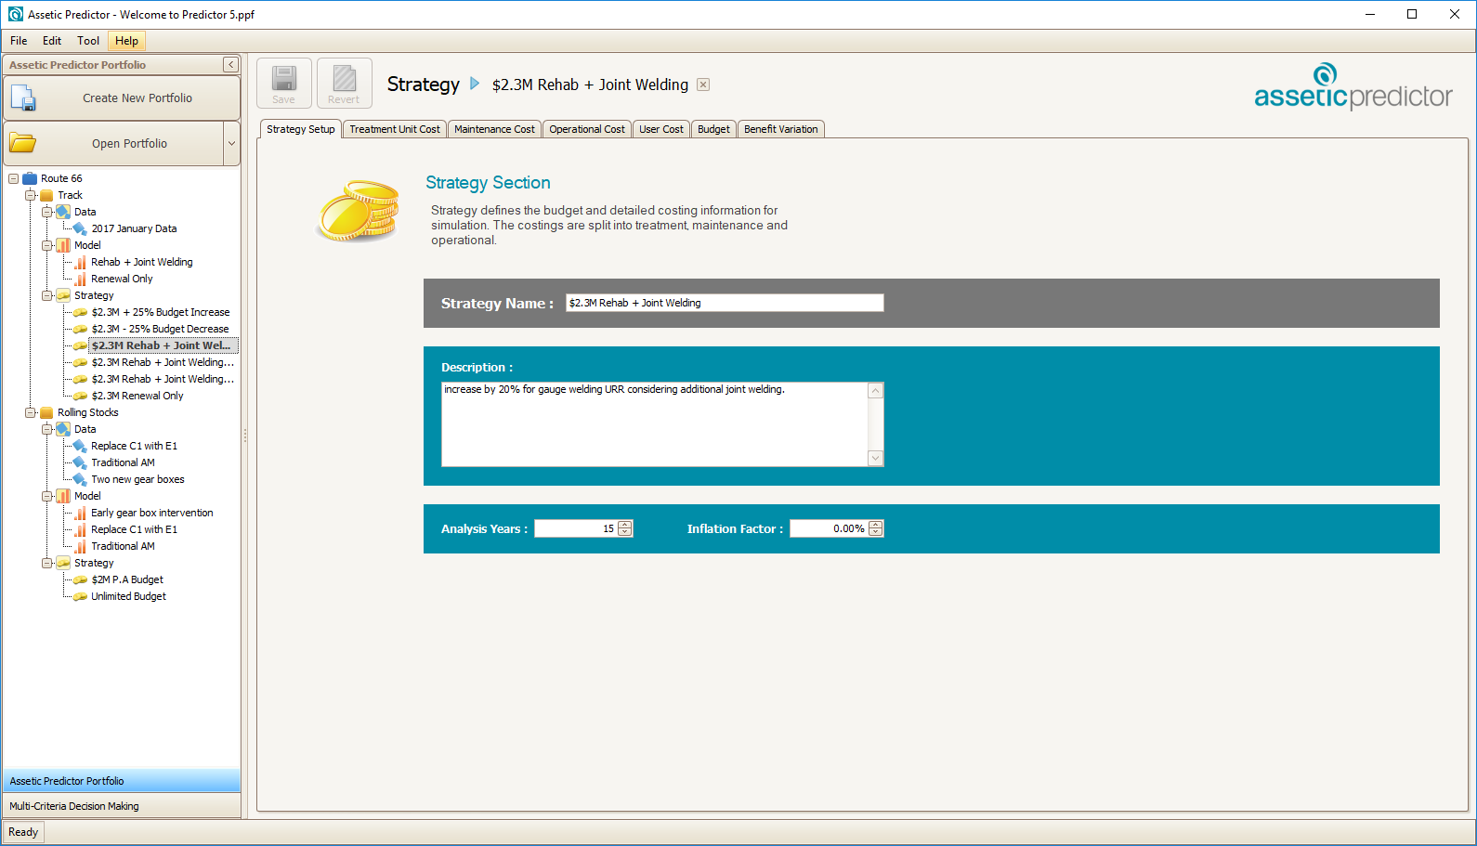The image size is (1477, 846).
Task: Open the File menu
Action: [19, 41]
